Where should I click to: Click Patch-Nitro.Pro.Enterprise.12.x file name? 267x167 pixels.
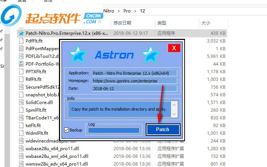tap(67, 33)
